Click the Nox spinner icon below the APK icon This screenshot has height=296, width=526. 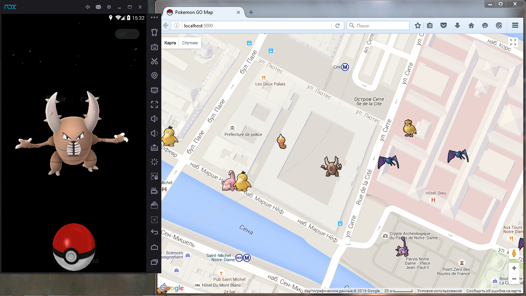154,162
